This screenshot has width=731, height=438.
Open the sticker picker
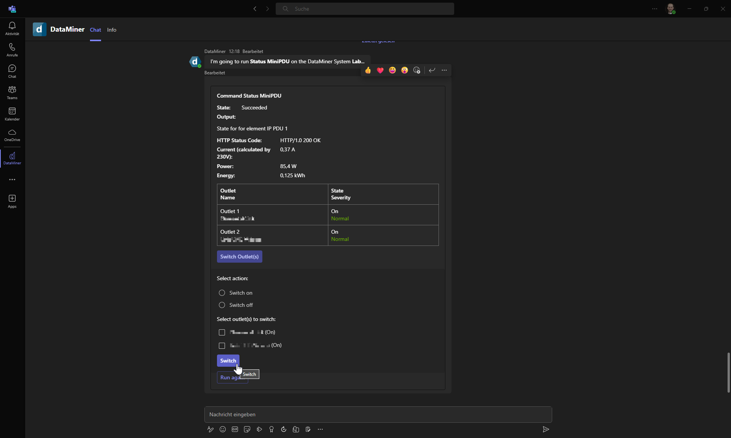point(247,429)
